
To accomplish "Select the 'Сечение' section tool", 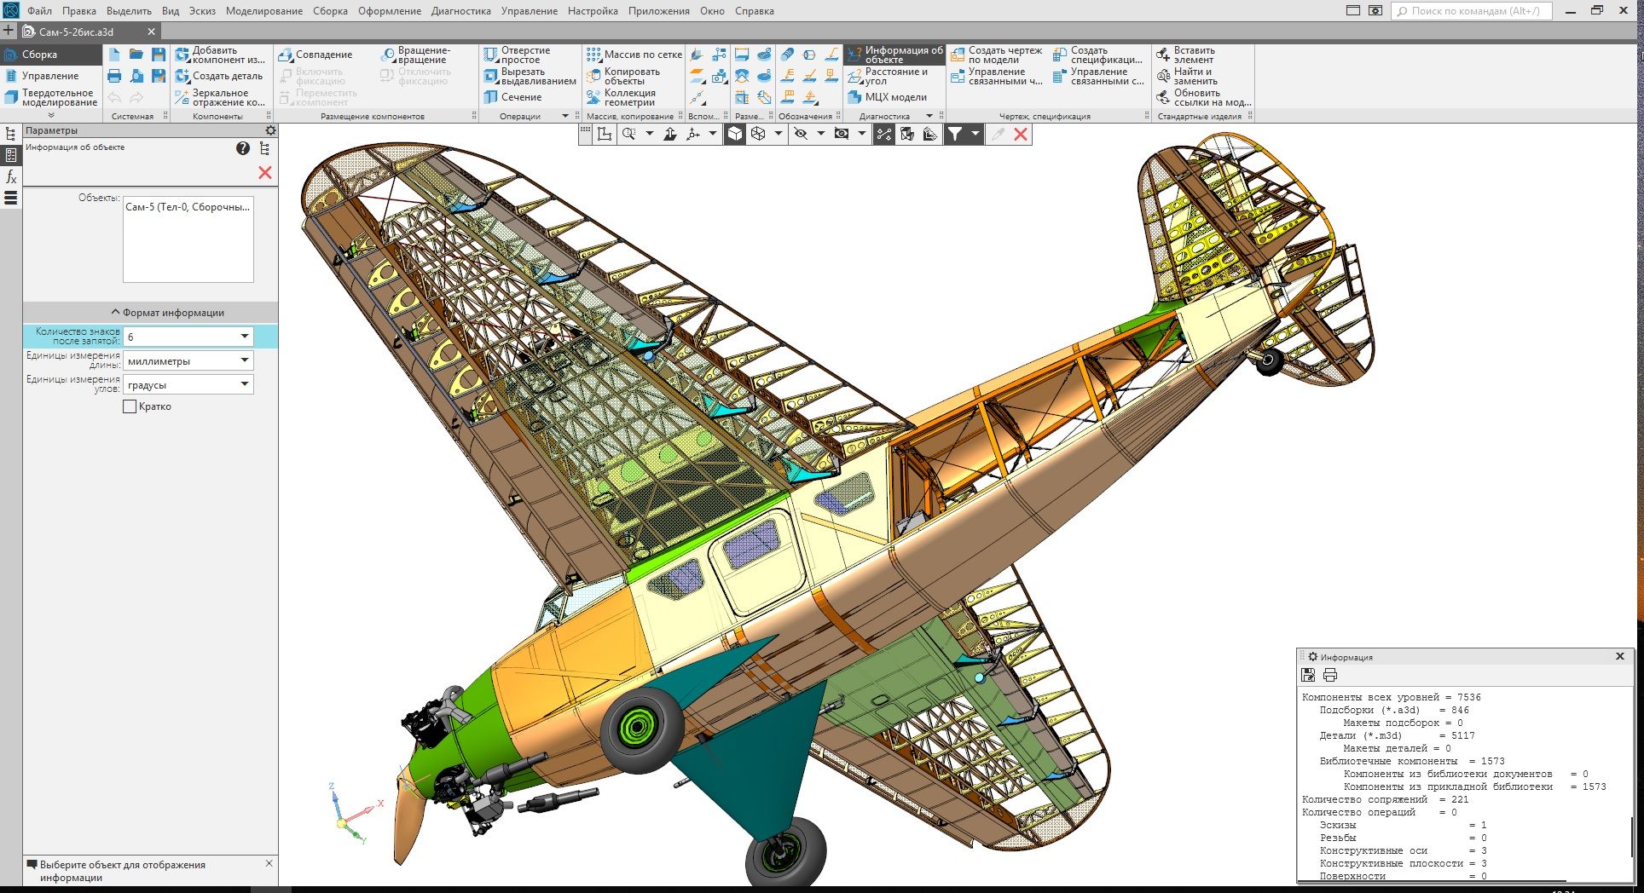I will (x=491, y=97).
